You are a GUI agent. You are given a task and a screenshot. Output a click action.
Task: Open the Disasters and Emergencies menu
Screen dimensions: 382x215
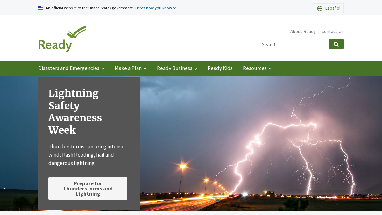[x=71, y=68]
